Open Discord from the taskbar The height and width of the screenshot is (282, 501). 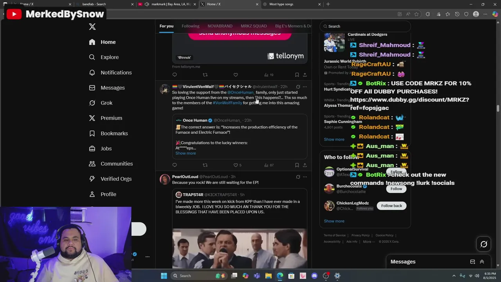click(x=314, y=276)
